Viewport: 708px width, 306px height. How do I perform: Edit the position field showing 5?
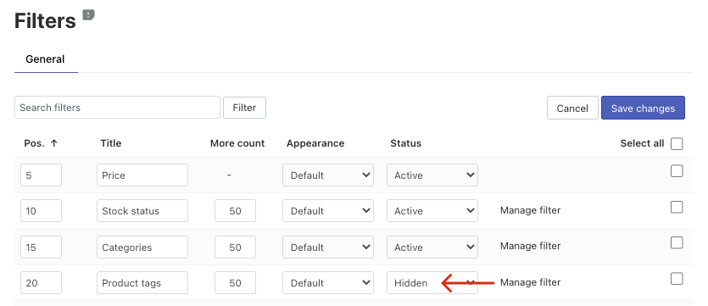coord(41,175)
